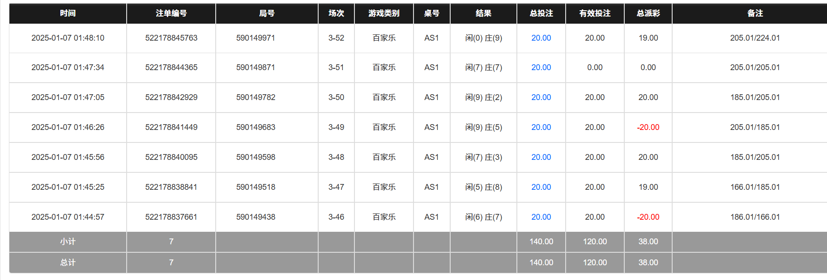Click the 总派彩 column header
The width and height of the screenshot is (827, 280).
648,13
